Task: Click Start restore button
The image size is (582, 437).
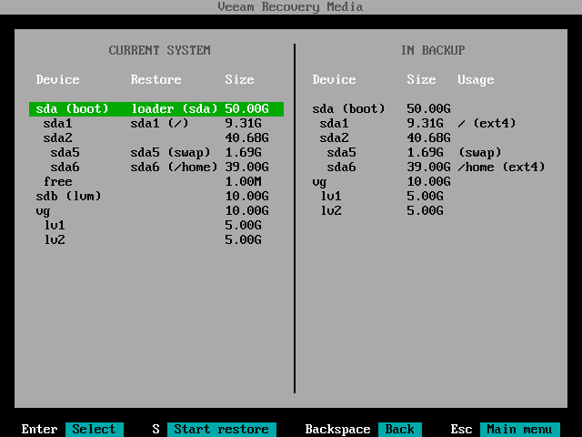Action: coord(222,429)
